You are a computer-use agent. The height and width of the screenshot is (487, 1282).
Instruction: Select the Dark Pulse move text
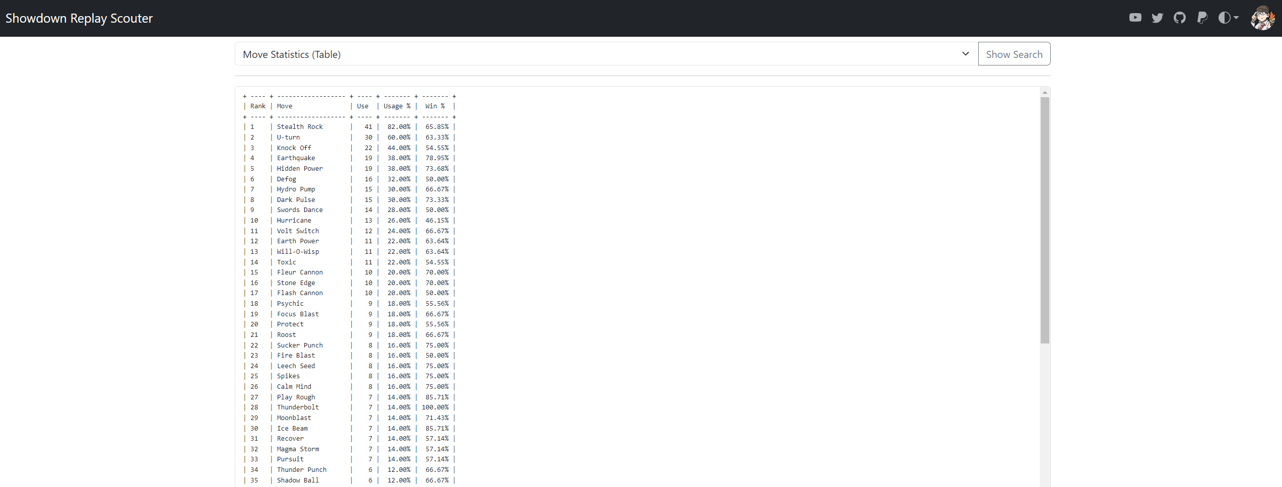tap(296, 200)
